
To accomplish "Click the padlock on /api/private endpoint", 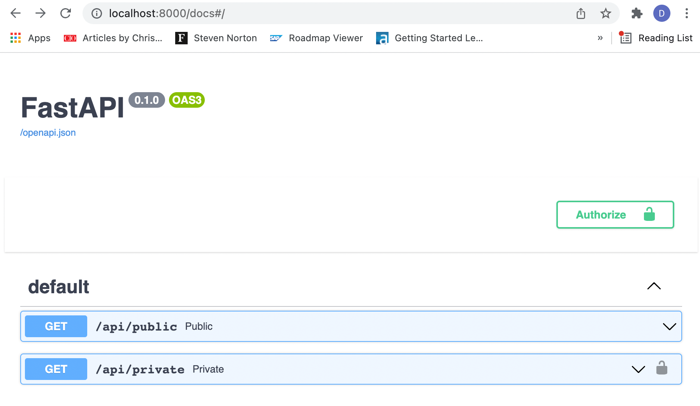I will click(661, 368).
